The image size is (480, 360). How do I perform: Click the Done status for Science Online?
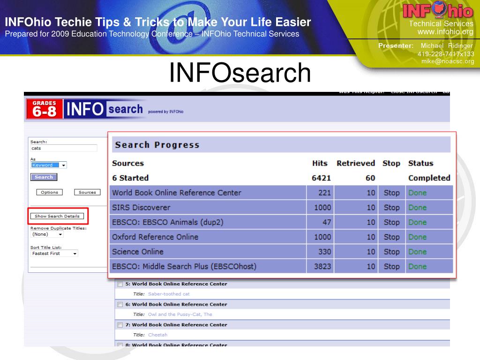coord(418,252)
